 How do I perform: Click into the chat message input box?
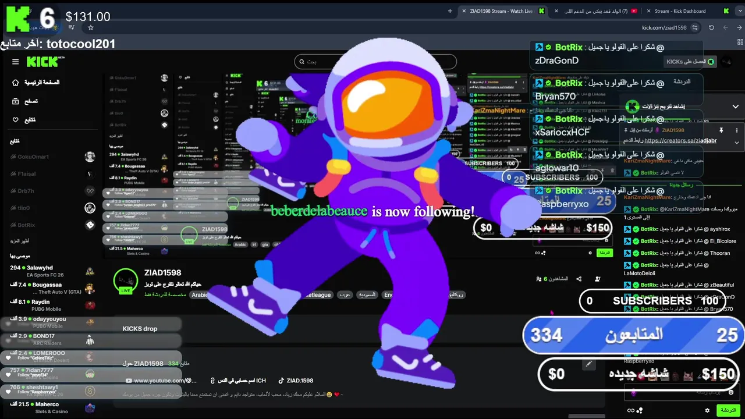pyautogui.click(x=682, y=393)
